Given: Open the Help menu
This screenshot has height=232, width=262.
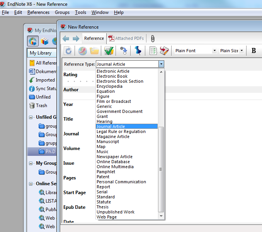Looking at the screenshot, I should tap(119, 12).
